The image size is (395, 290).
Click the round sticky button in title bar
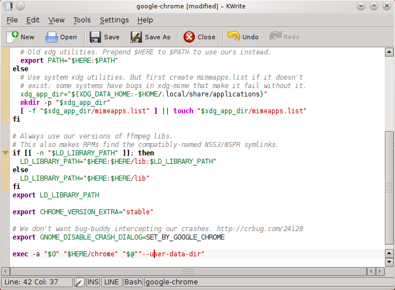click(x=20, y=6)
